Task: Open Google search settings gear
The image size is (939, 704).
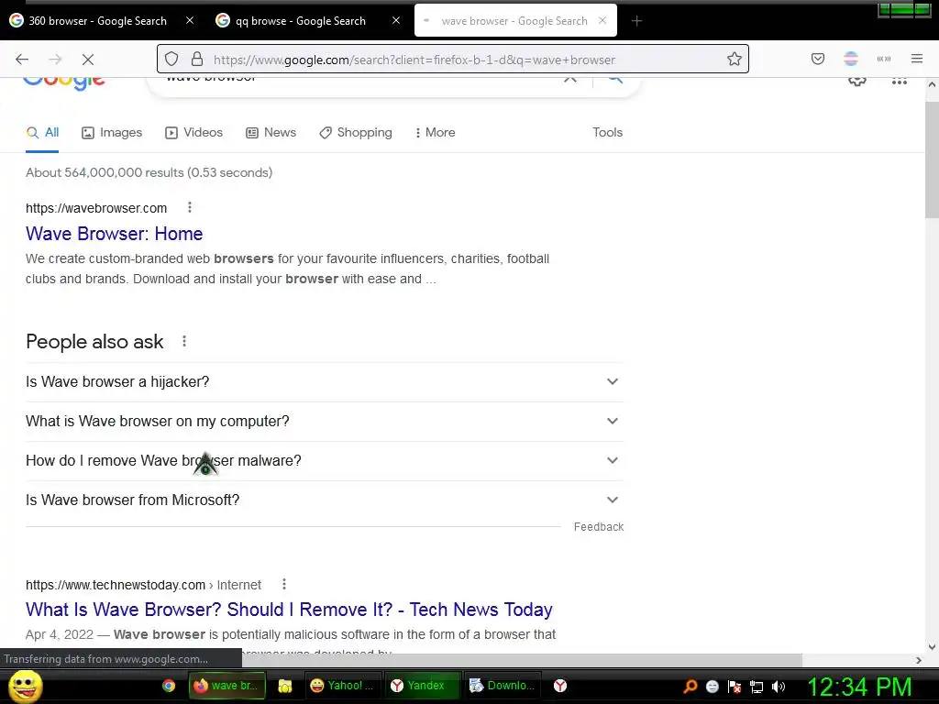Action: 857,82
